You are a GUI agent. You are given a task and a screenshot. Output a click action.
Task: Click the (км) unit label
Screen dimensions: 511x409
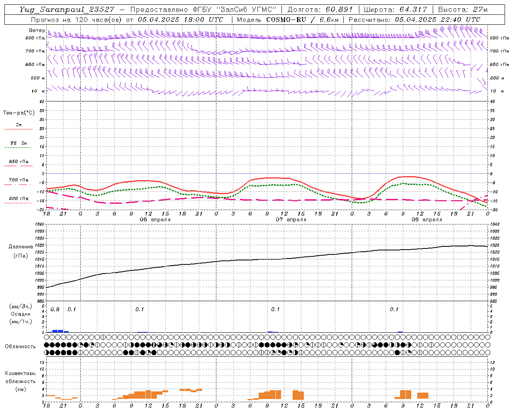tap(20, 389)
